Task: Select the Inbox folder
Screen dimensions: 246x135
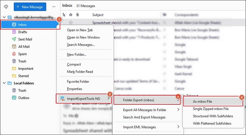Action: click(x=30, y=25)
